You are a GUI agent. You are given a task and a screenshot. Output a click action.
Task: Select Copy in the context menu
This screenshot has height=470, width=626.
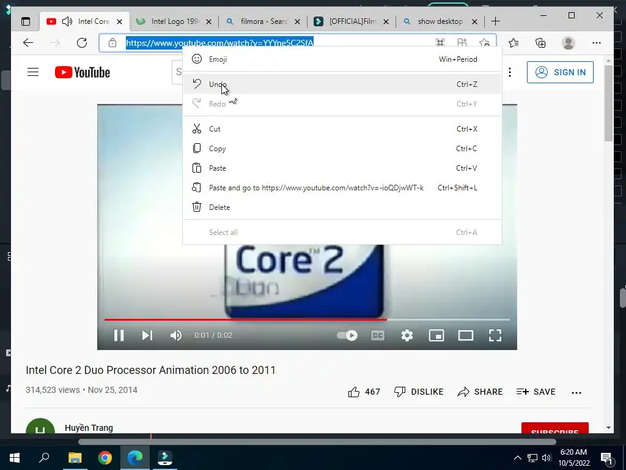tap(342, 148)
